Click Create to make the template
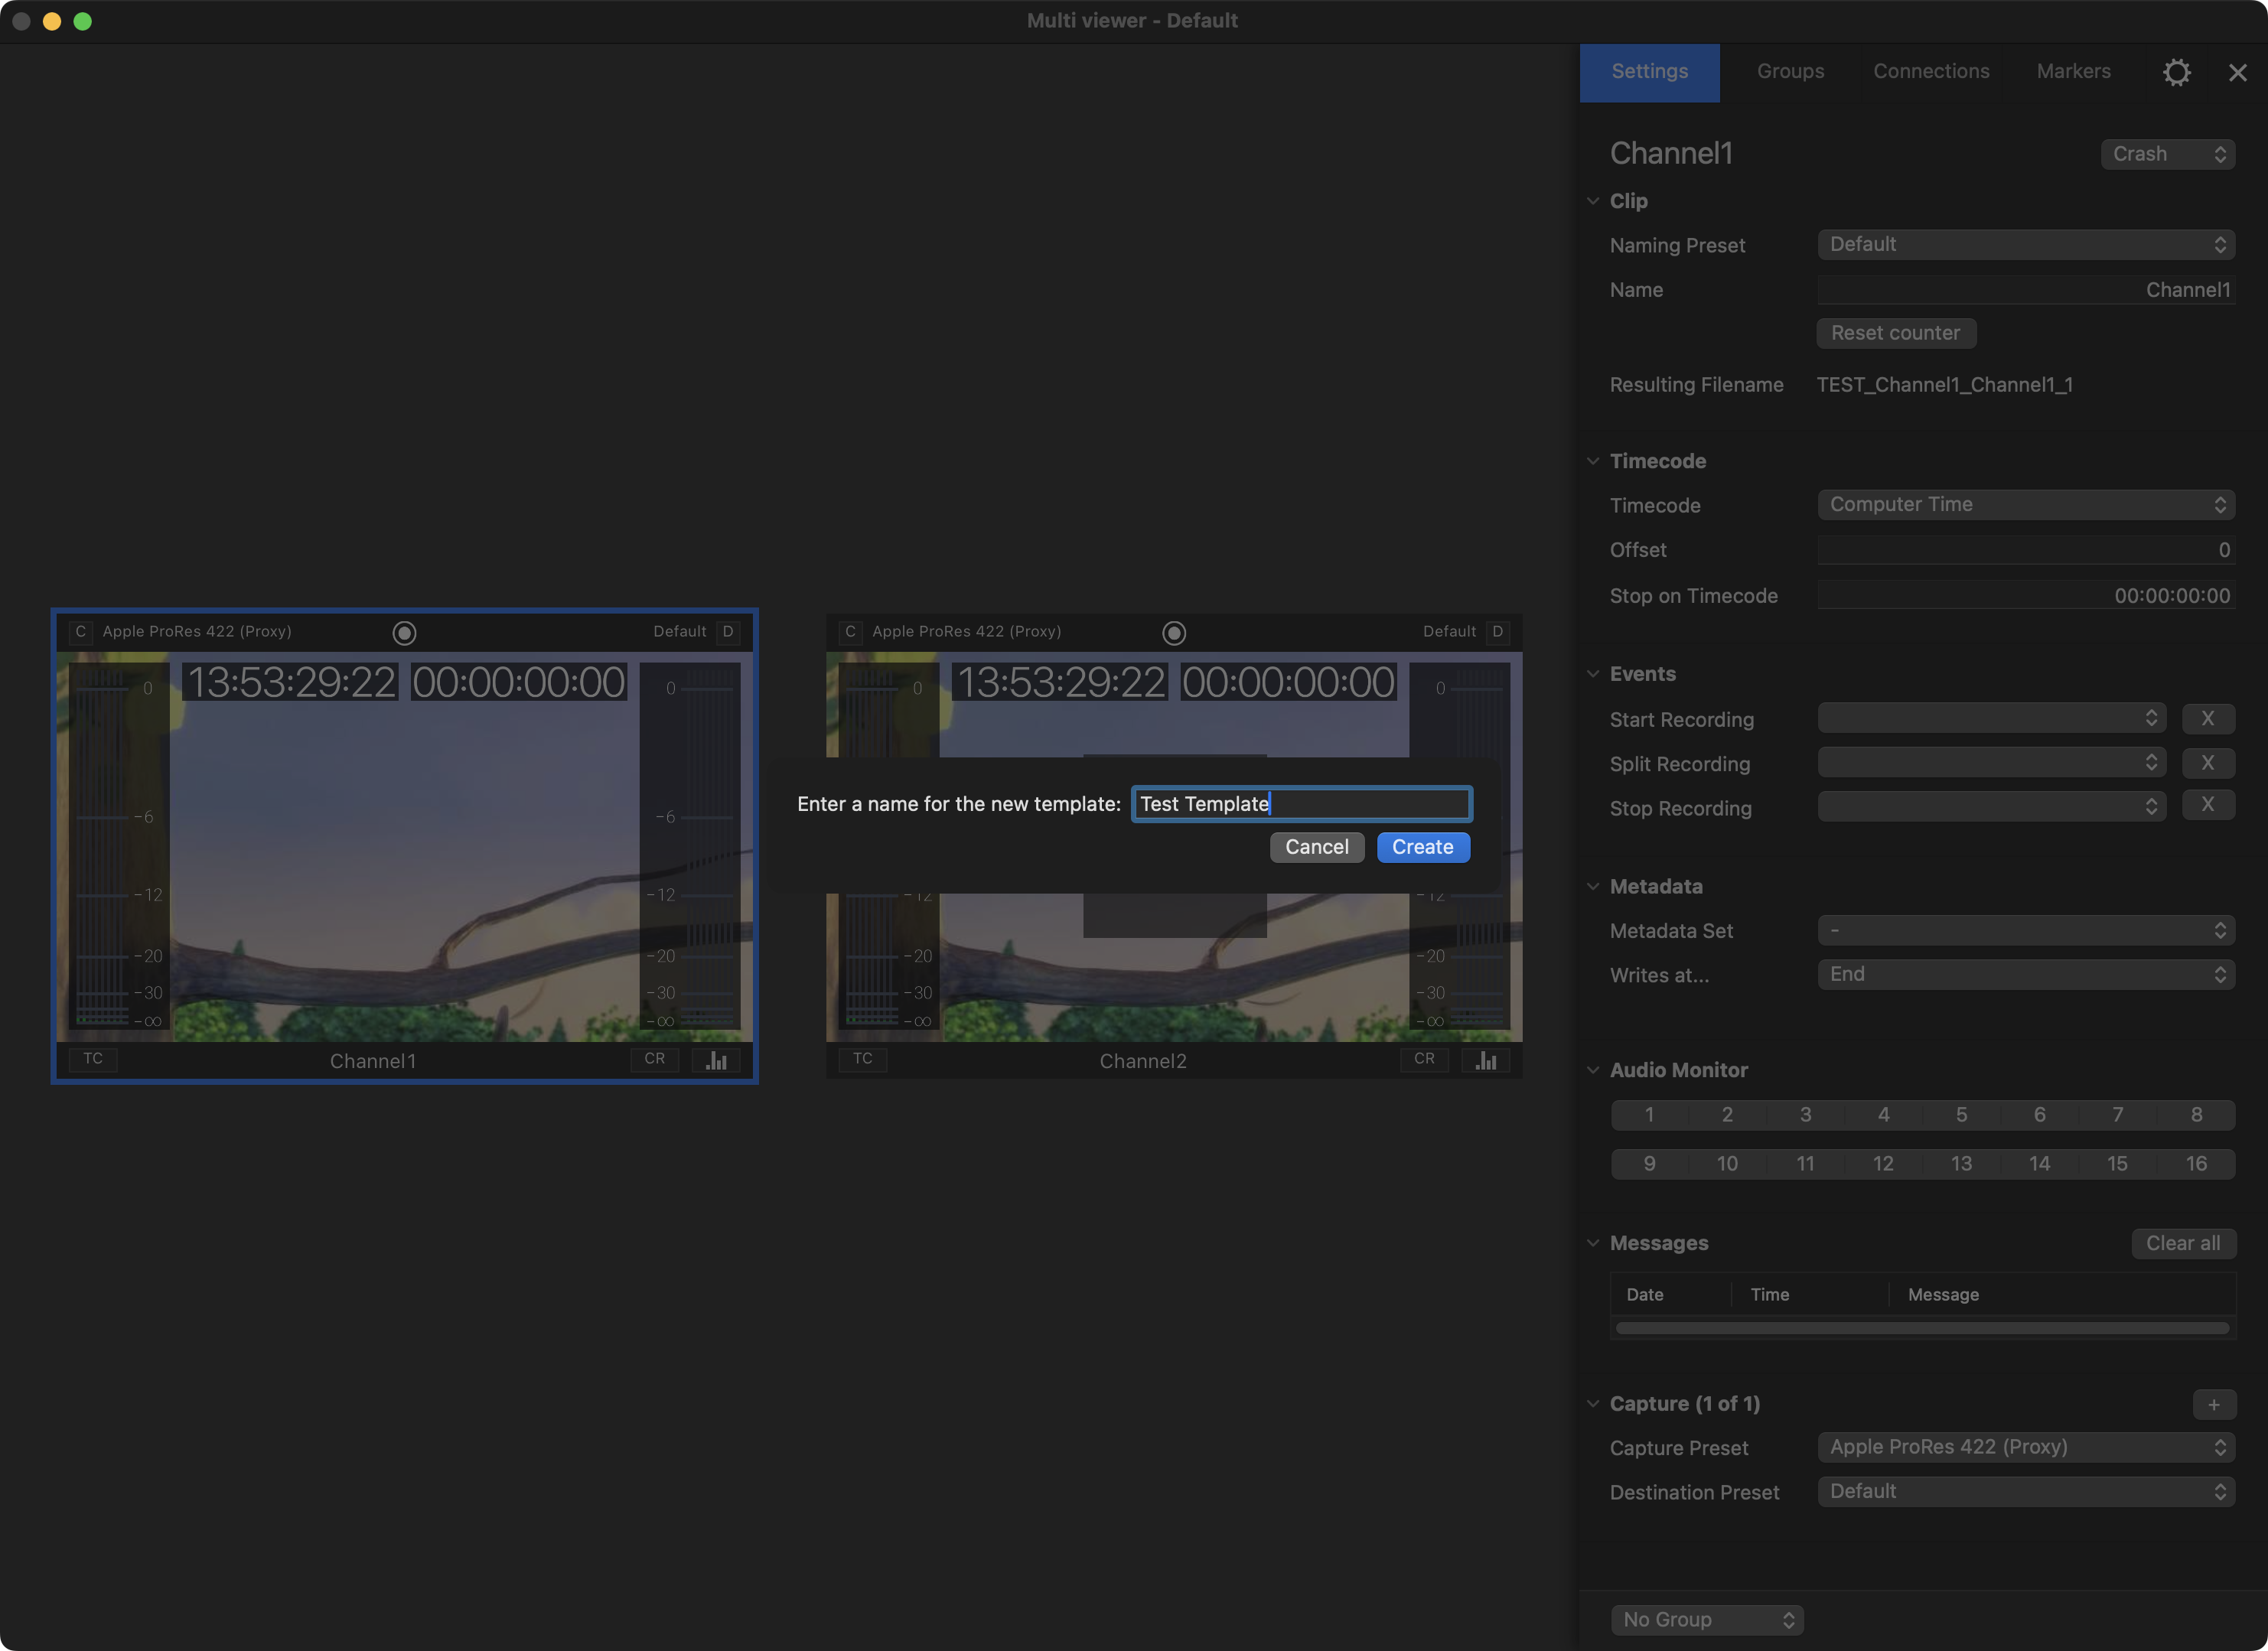This screenshot has width=2268, height=1651. pos(1423,847)
